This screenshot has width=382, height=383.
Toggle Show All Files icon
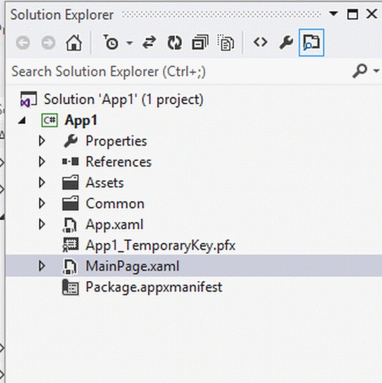point(226,43)
